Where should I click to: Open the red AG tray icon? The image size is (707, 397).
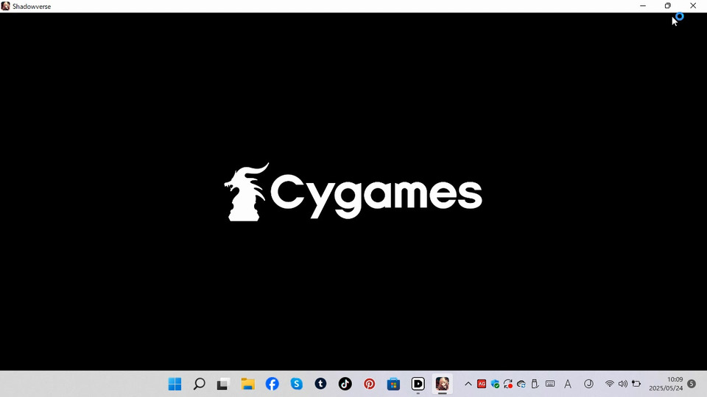482,384
